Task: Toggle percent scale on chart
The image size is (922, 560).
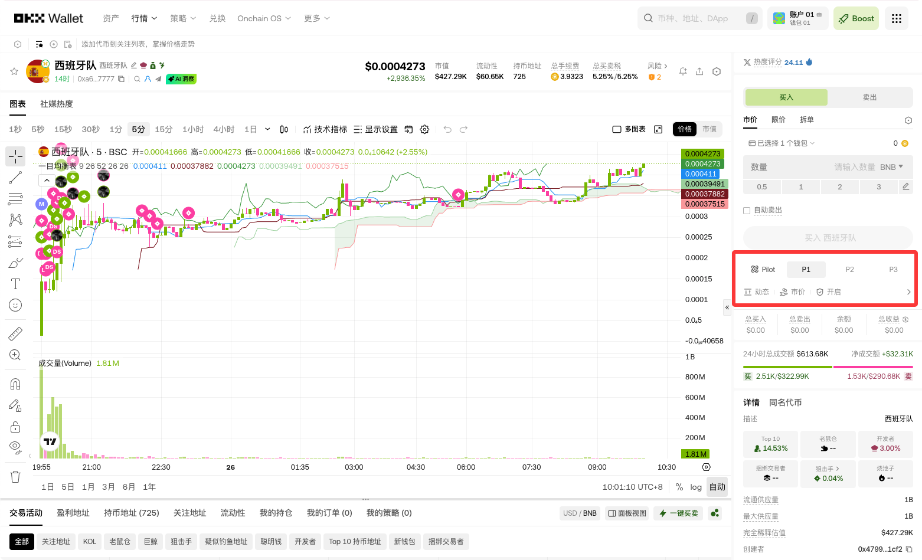Action: (x=679, y=487)
